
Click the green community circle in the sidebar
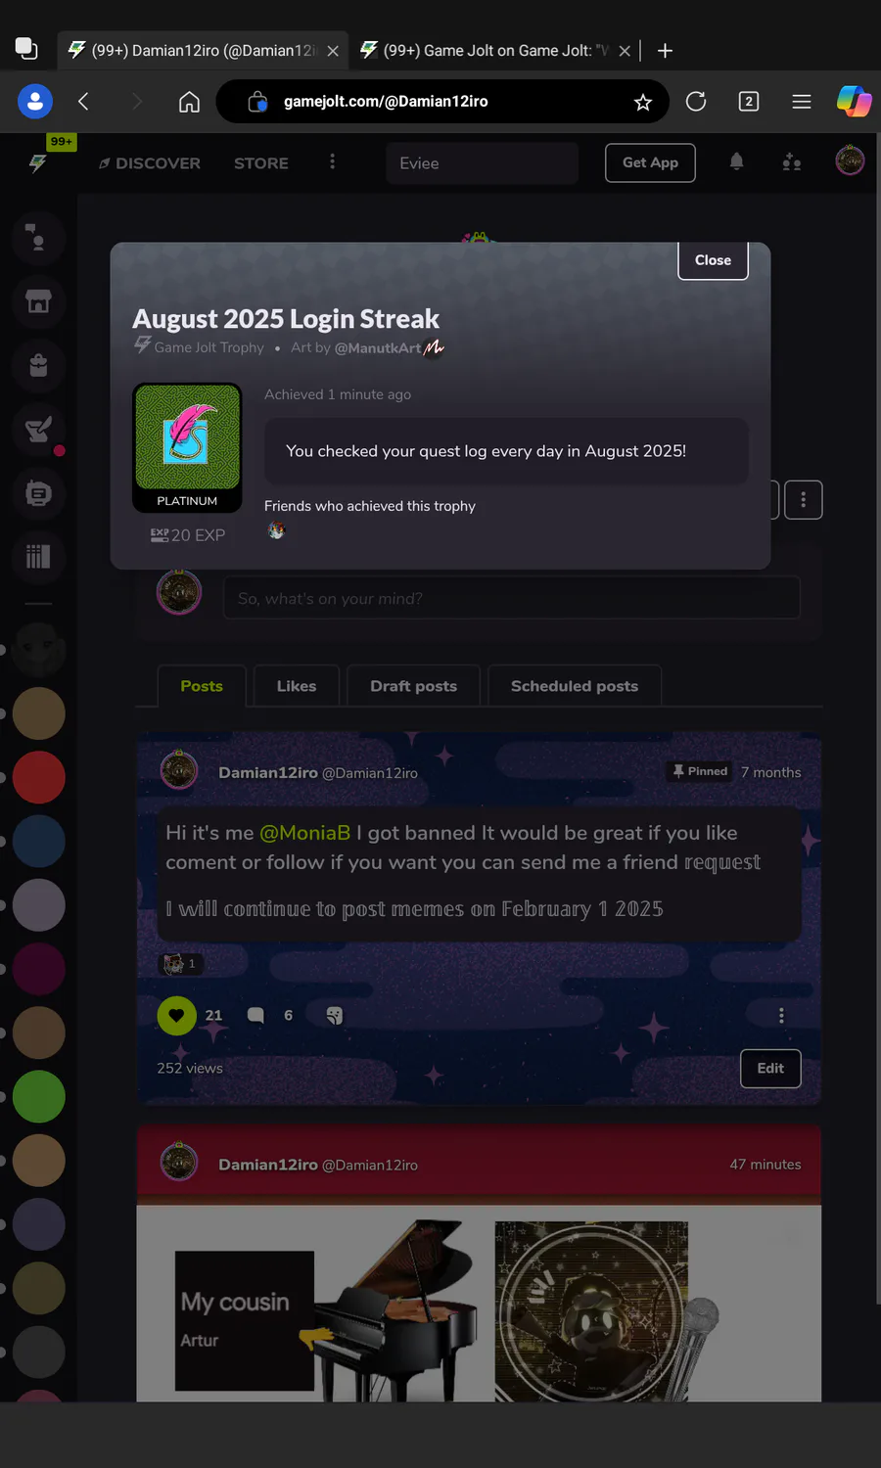38,1096
